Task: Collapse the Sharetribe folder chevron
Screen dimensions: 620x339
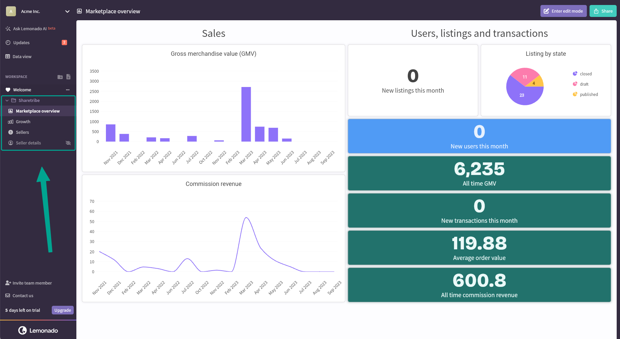Action: pyautogui.click(x=7, y=100)
